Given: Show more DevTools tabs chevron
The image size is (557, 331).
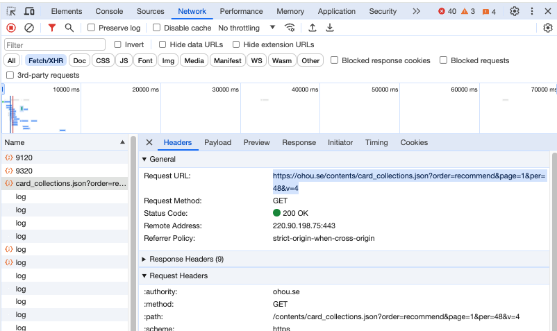Looking at the screenshot, I should [416, 11].
